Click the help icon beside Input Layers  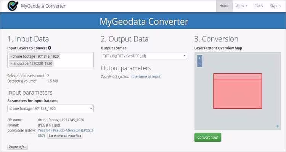click(50, 48)
